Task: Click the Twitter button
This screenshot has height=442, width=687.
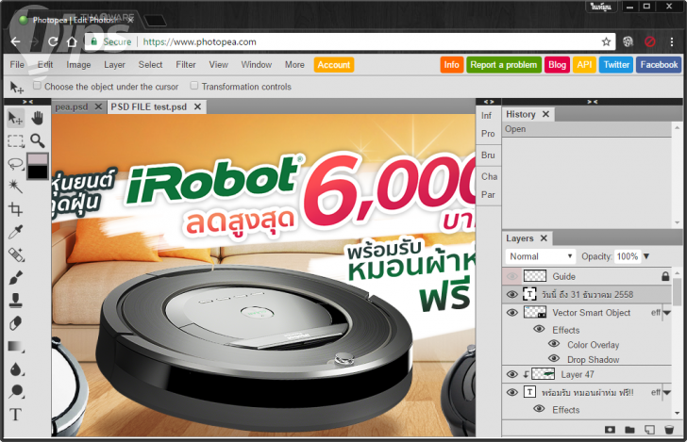Action: 616,65
